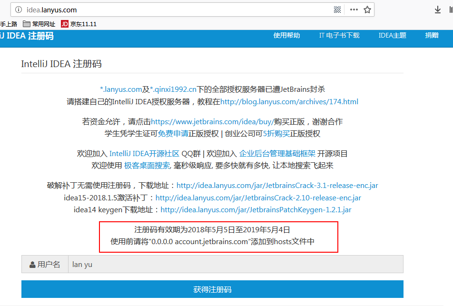
Task: Open the 京东11.11 bookmark
Action: click(79, 24)
